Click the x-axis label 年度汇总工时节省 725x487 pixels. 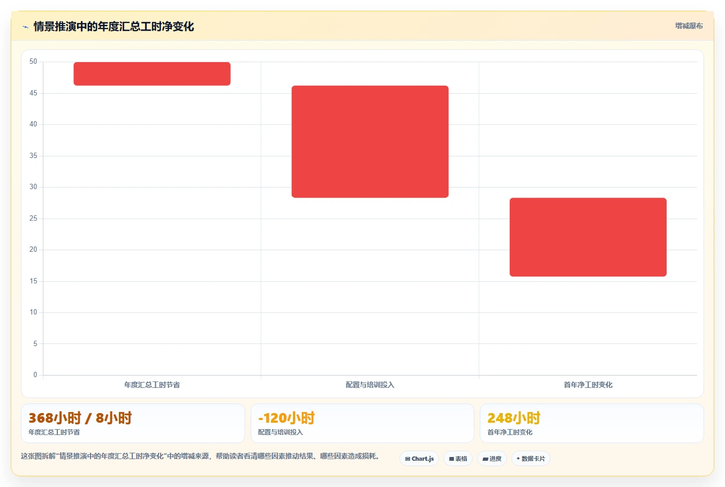(152, 385)
